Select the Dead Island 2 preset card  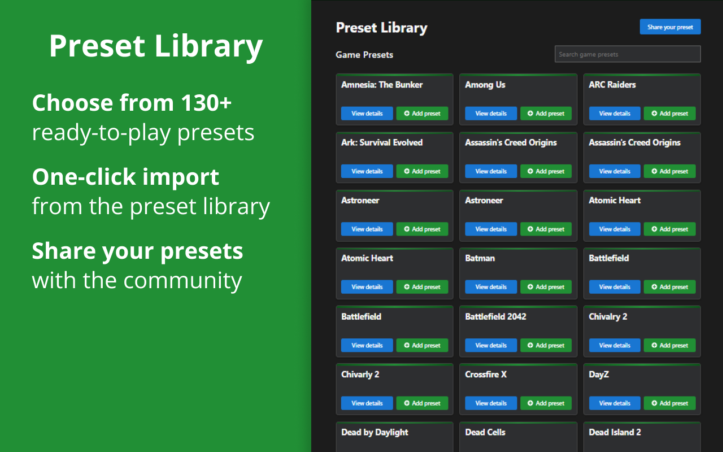(642, 437)
